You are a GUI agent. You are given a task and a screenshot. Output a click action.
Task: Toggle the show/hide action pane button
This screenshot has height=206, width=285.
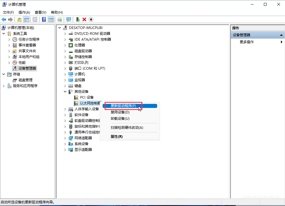click(51, 19)
